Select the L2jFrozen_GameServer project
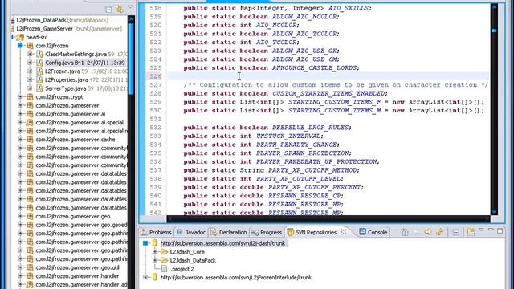 [69, 29]
